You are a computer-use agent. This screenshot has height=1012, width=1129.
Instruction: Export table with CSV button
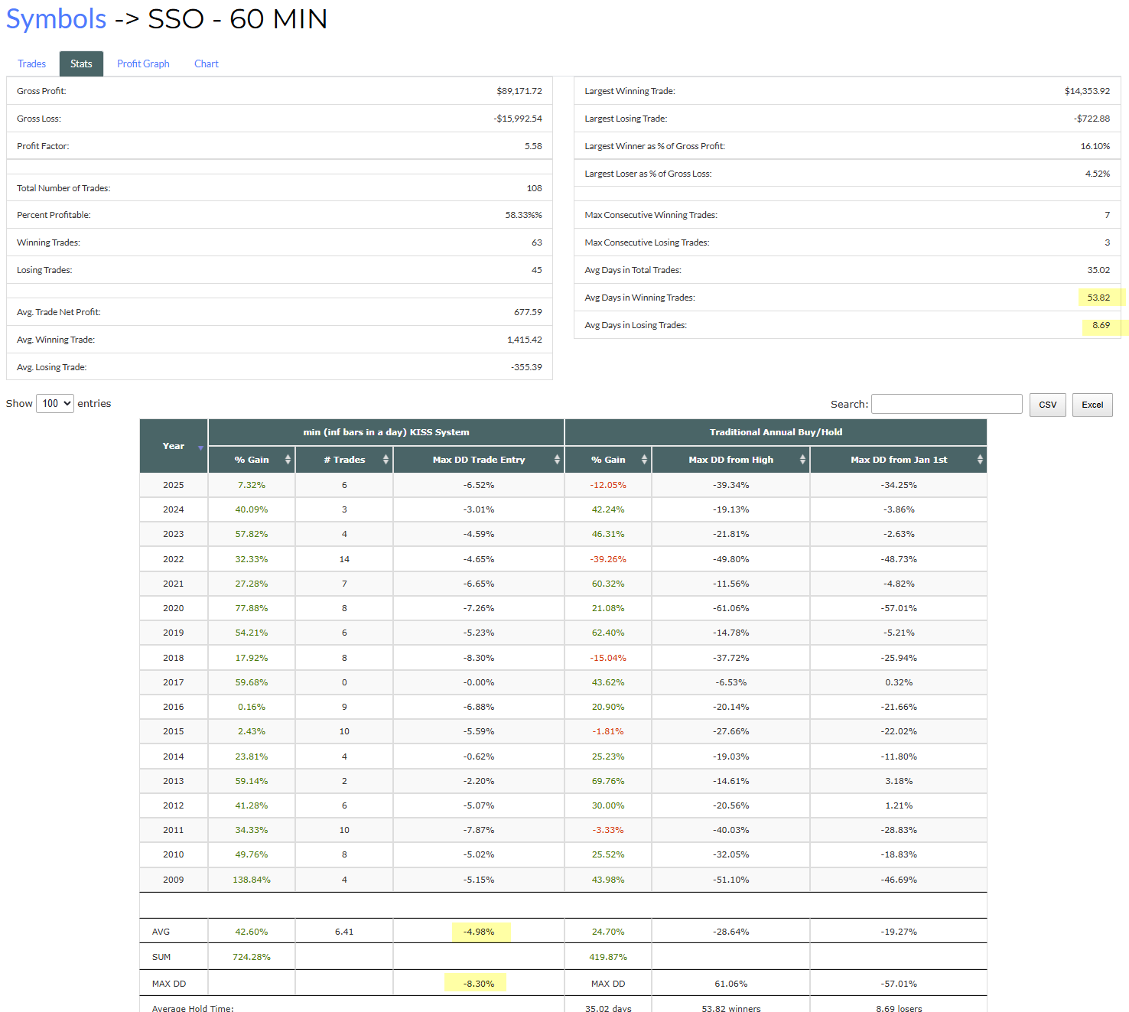point(1047,405)
